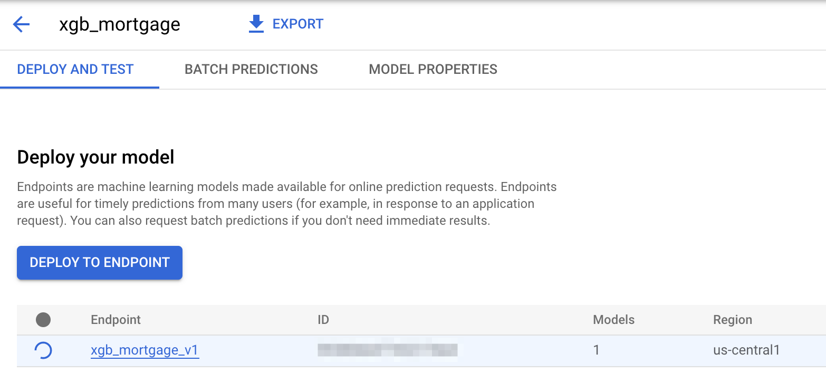
Task: Click the endpoints description paragraph
Action: click(x=286, y=204)
